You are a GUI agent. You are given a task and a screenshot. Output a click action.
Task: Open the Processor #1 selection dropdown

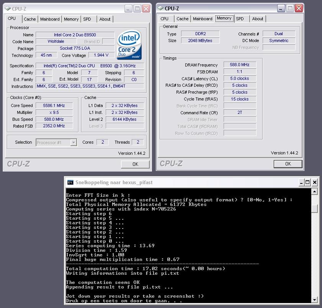pos(73,143)
